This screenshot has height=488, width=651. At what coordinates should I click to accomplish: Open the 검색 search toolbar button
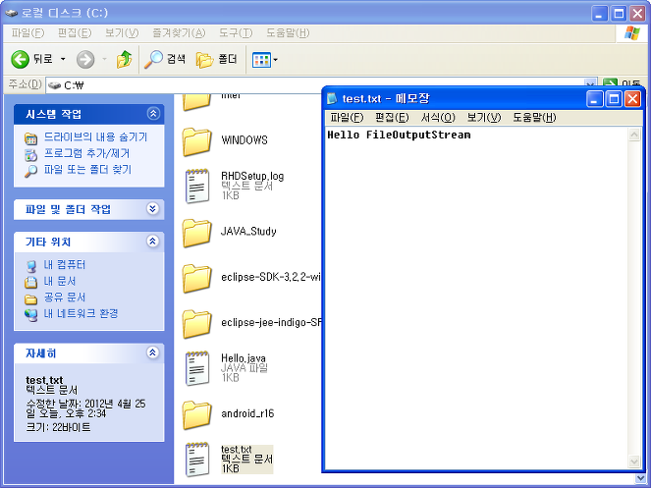tap(165, 59)
